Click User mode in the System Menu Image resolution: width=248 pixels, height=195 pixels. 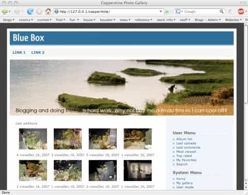[x=185, y=187]
